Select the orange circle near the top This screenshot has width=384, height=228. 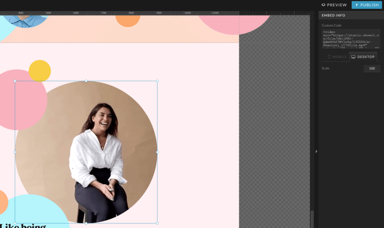click(x=127, y=21)
